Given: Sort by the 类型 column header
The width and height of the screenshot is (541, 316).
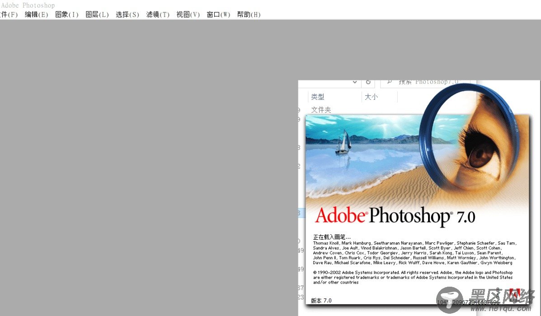Looking at the screenshot, I should 317,97.
